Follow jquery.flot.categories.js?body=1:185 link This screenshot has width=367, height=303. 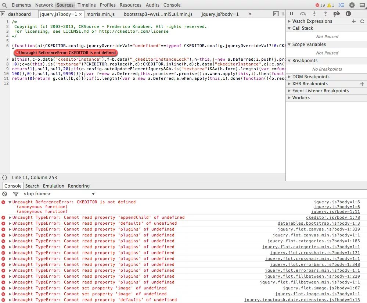point(314,241)
